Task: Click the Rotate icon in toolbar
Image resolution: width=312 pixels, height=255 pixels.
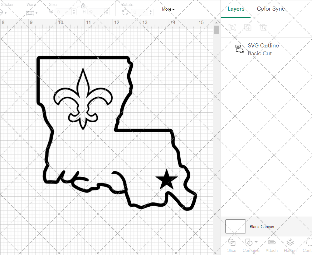Action: [125, 12]
